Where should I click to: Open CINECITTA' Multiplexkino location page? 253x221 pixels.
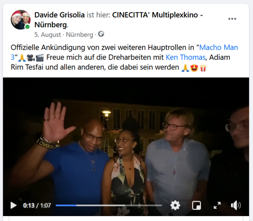[x=119, y=20]
